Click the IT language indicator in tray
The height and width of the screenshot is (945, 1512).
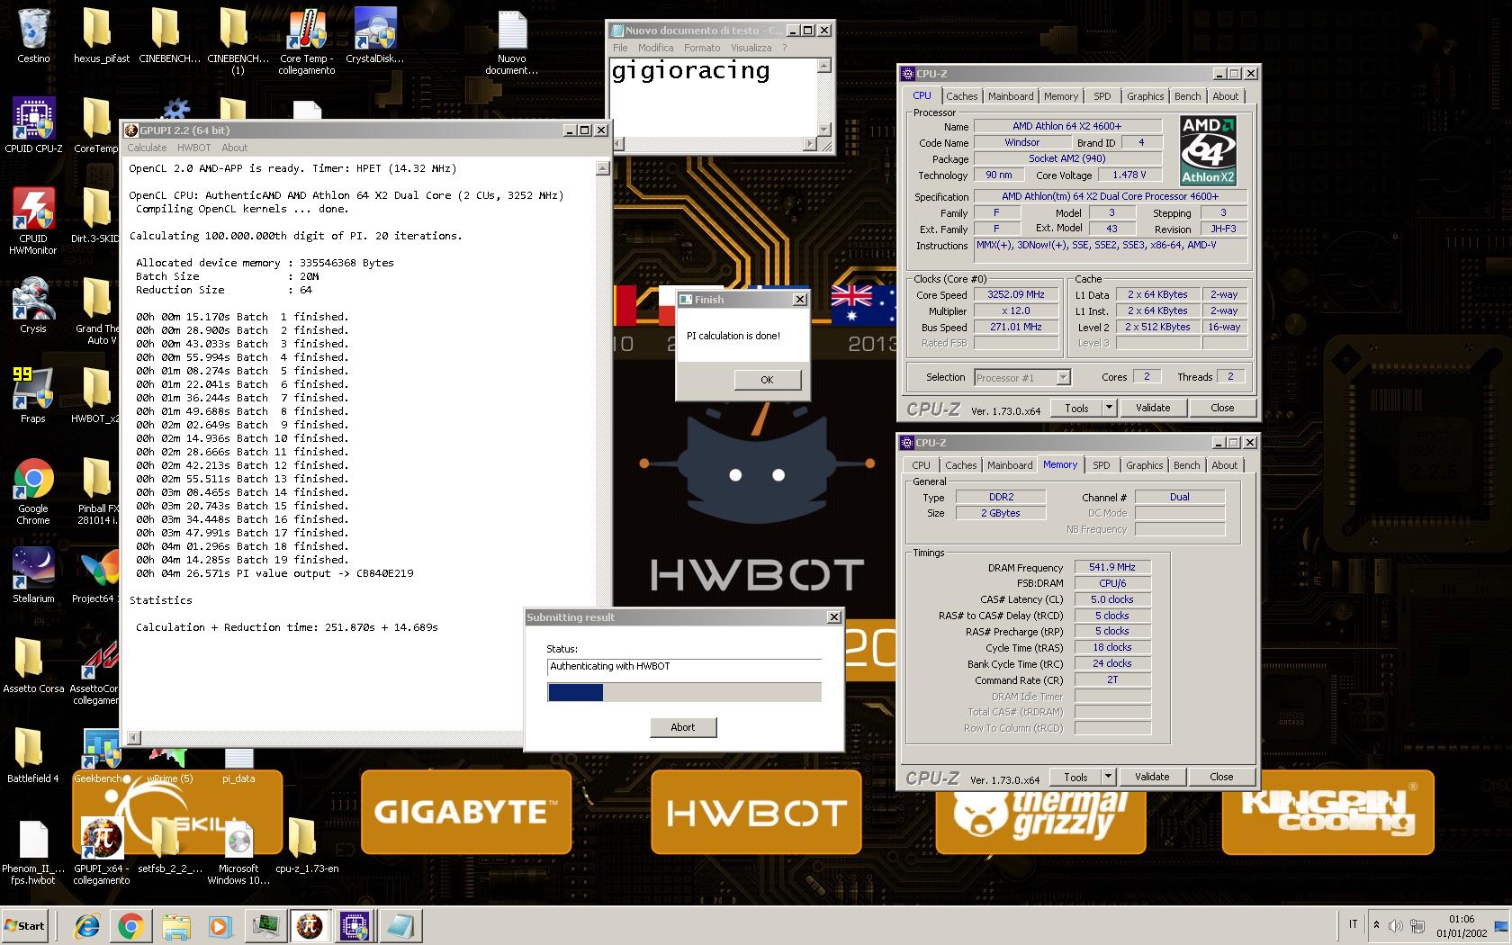[x=1353, y=924]
